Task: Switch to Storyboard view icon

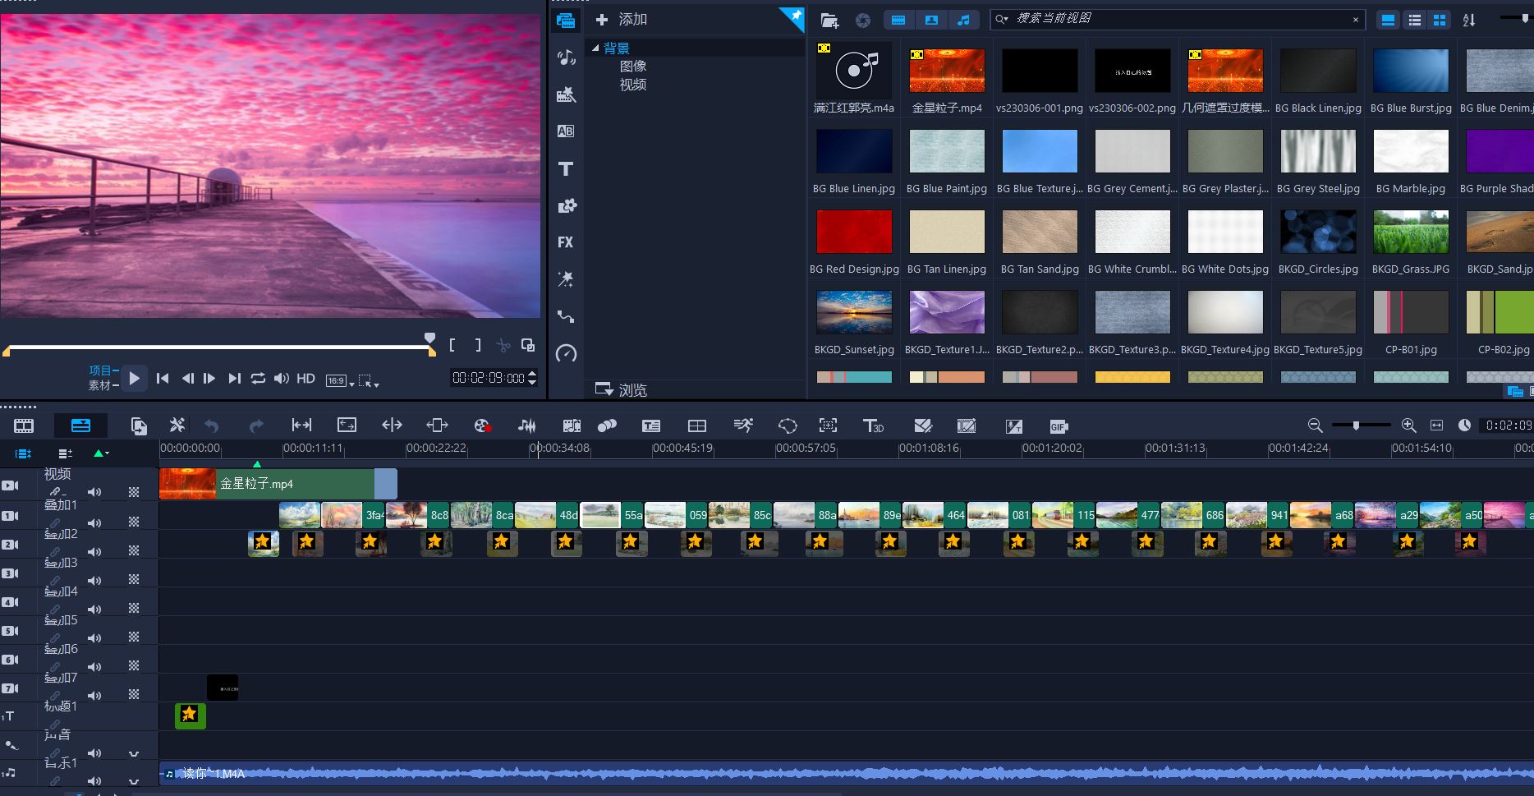Action: [24, 426]
